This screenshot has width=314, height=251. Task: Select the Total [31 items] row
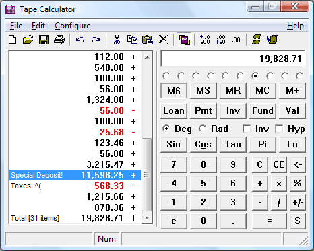click(75, 218)
